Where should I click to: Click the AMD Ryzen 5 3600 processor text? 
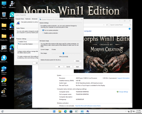(x=86, y=78)
